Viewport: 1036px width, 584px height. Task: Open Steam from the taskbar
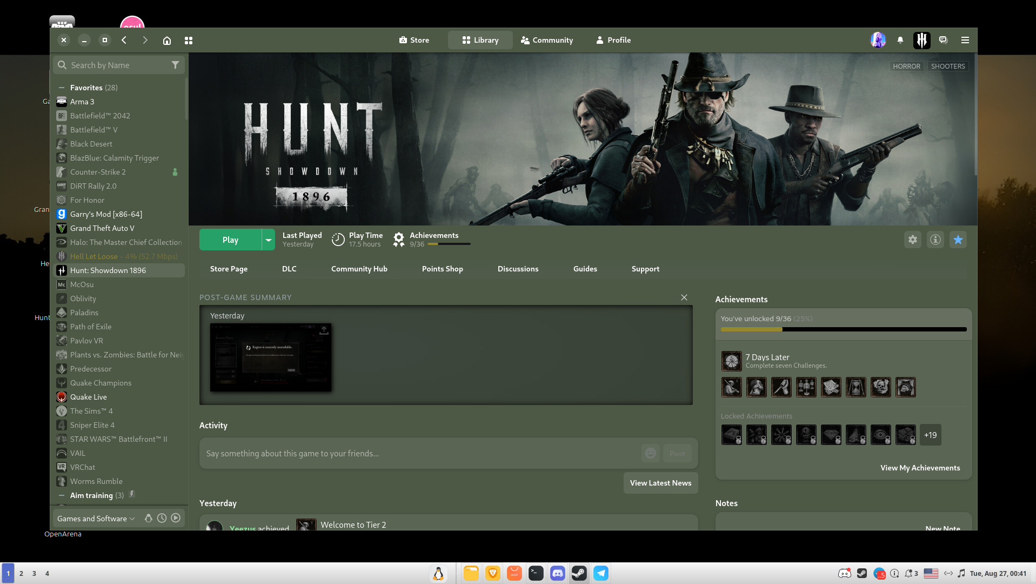pos(579,573)
